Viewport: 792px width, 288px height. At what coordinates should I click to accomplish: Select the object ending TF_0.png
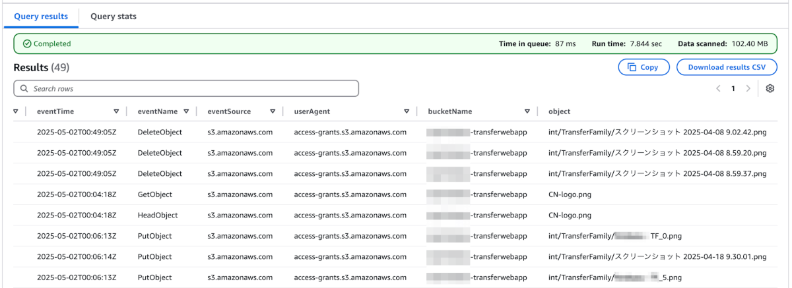[616, 236]
